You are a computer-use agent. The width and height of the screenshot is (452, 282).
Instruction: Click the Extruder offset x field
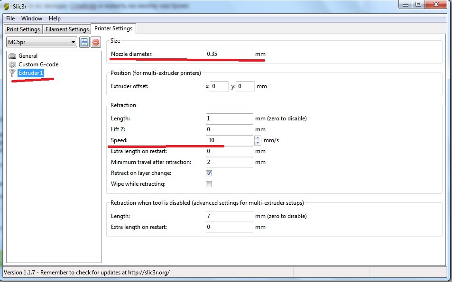tap(219, 86)
